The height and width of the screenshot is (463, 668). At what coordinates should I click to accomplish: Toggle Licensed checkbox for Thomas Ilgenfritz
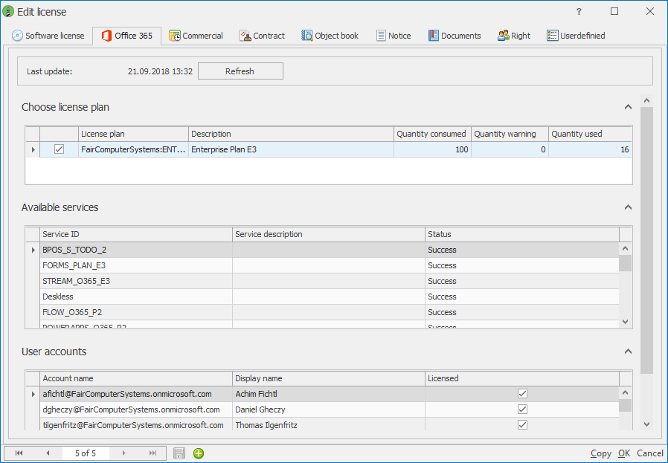(x=522, y=424)
